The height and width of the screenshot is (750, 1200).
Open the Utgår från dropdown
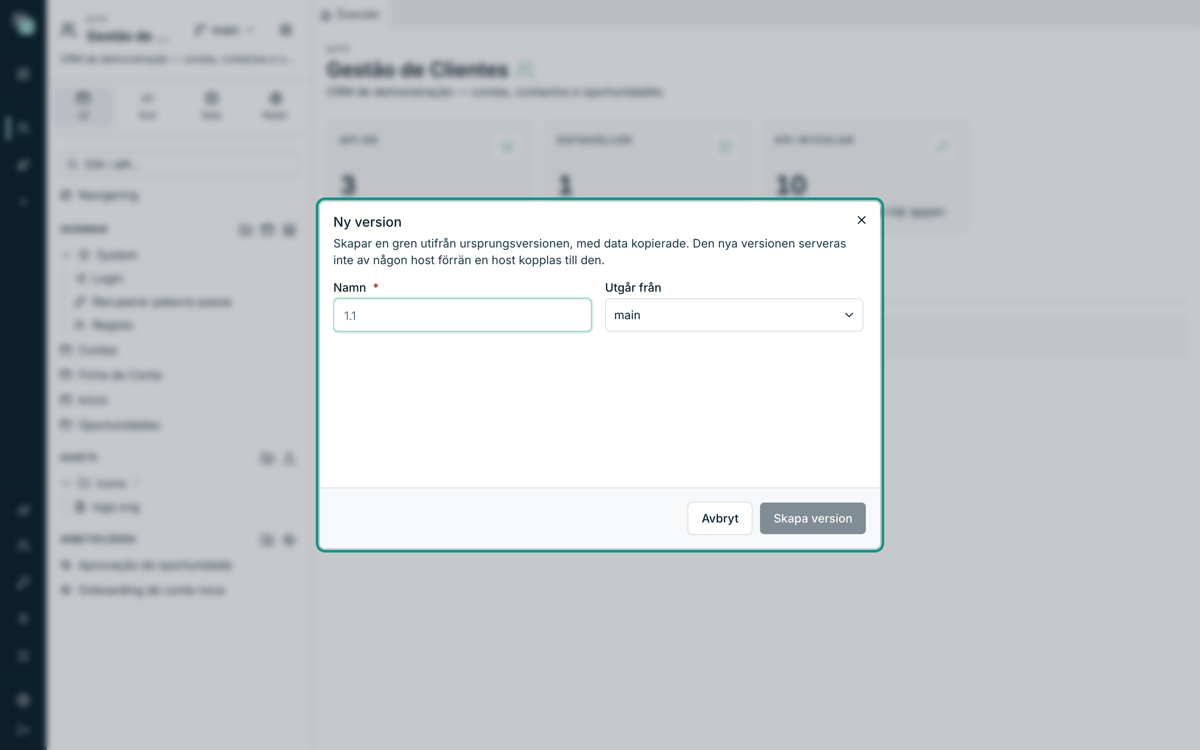click(x=734, y=315)
